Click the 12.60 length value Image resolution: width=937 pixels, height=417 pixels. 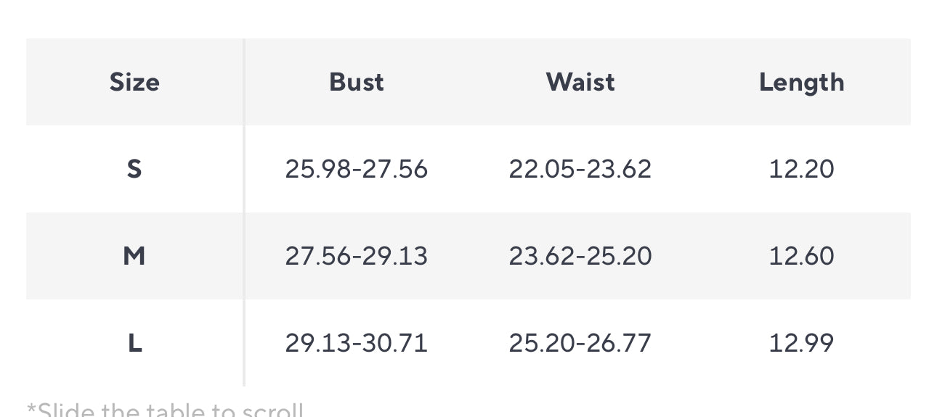[801, 256]
